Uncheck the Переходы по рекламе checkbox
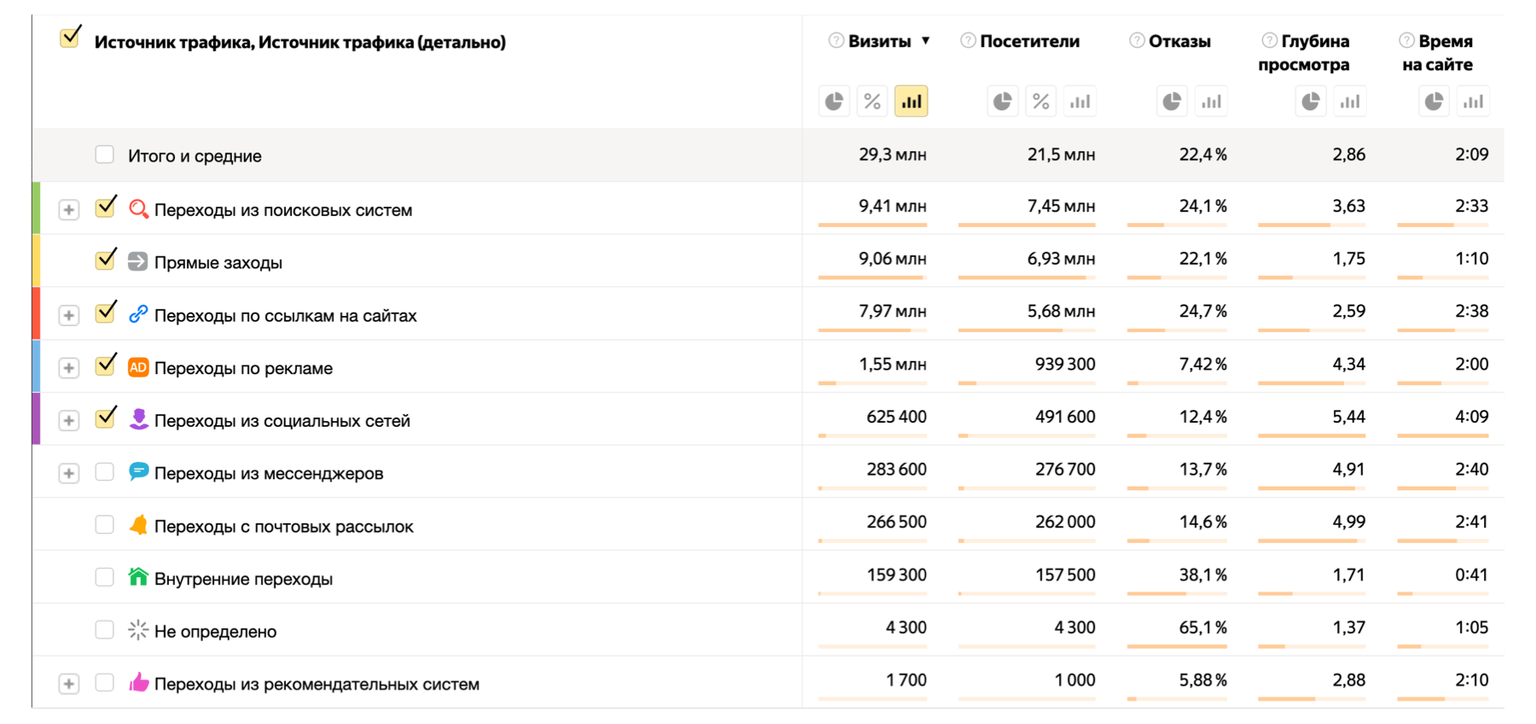Screen dimensions: 1536x724 105,365
